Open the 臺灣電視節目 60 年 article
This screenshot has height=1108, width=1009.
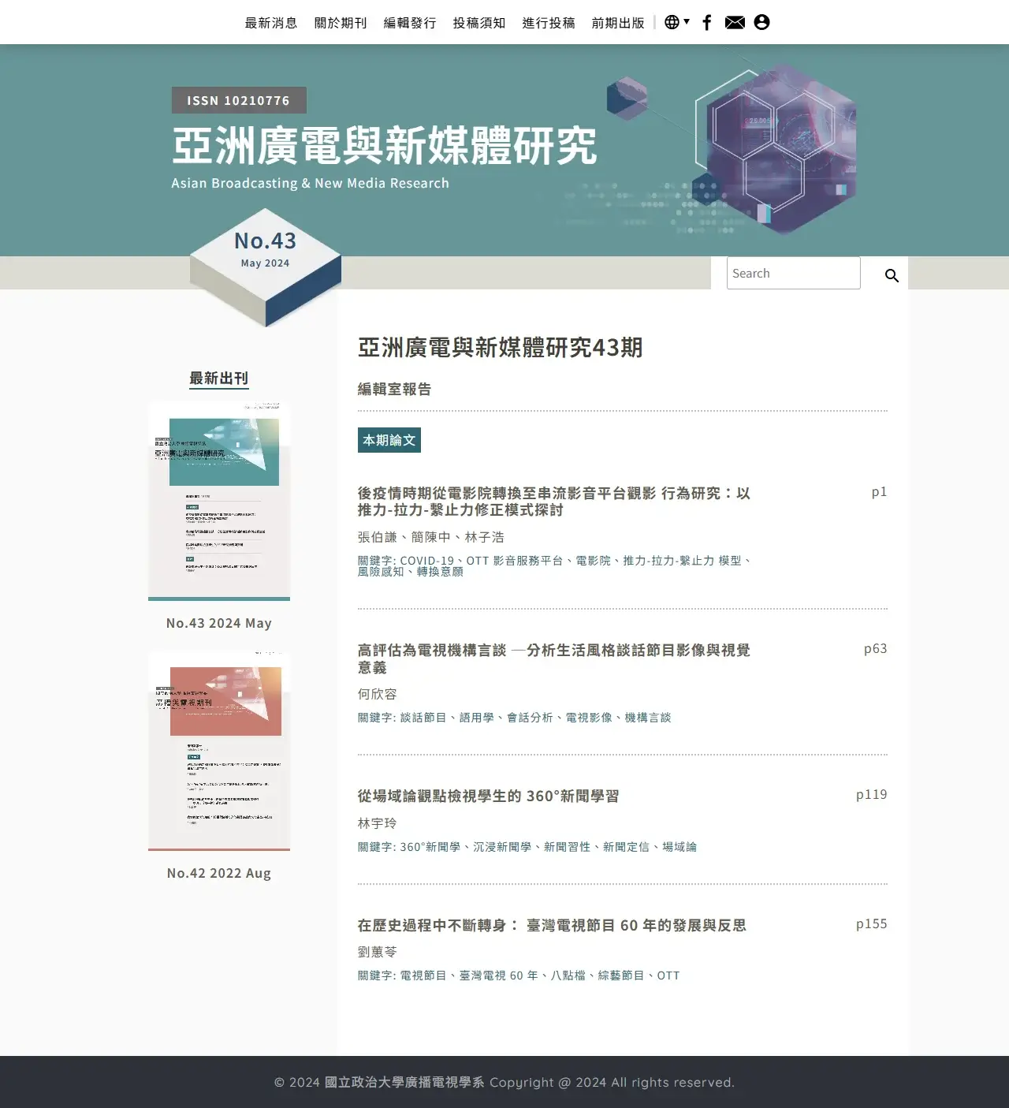pyautogui.click(x=552, y=925)
